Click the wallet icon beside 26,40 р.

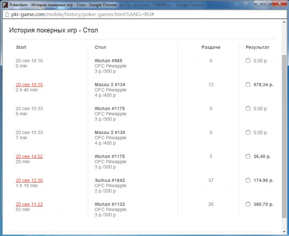point(248,156)
